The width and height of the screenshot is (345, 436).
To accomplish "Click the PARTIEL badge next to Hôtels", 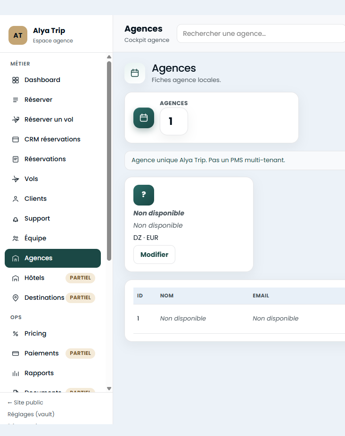I will [80, 278].
